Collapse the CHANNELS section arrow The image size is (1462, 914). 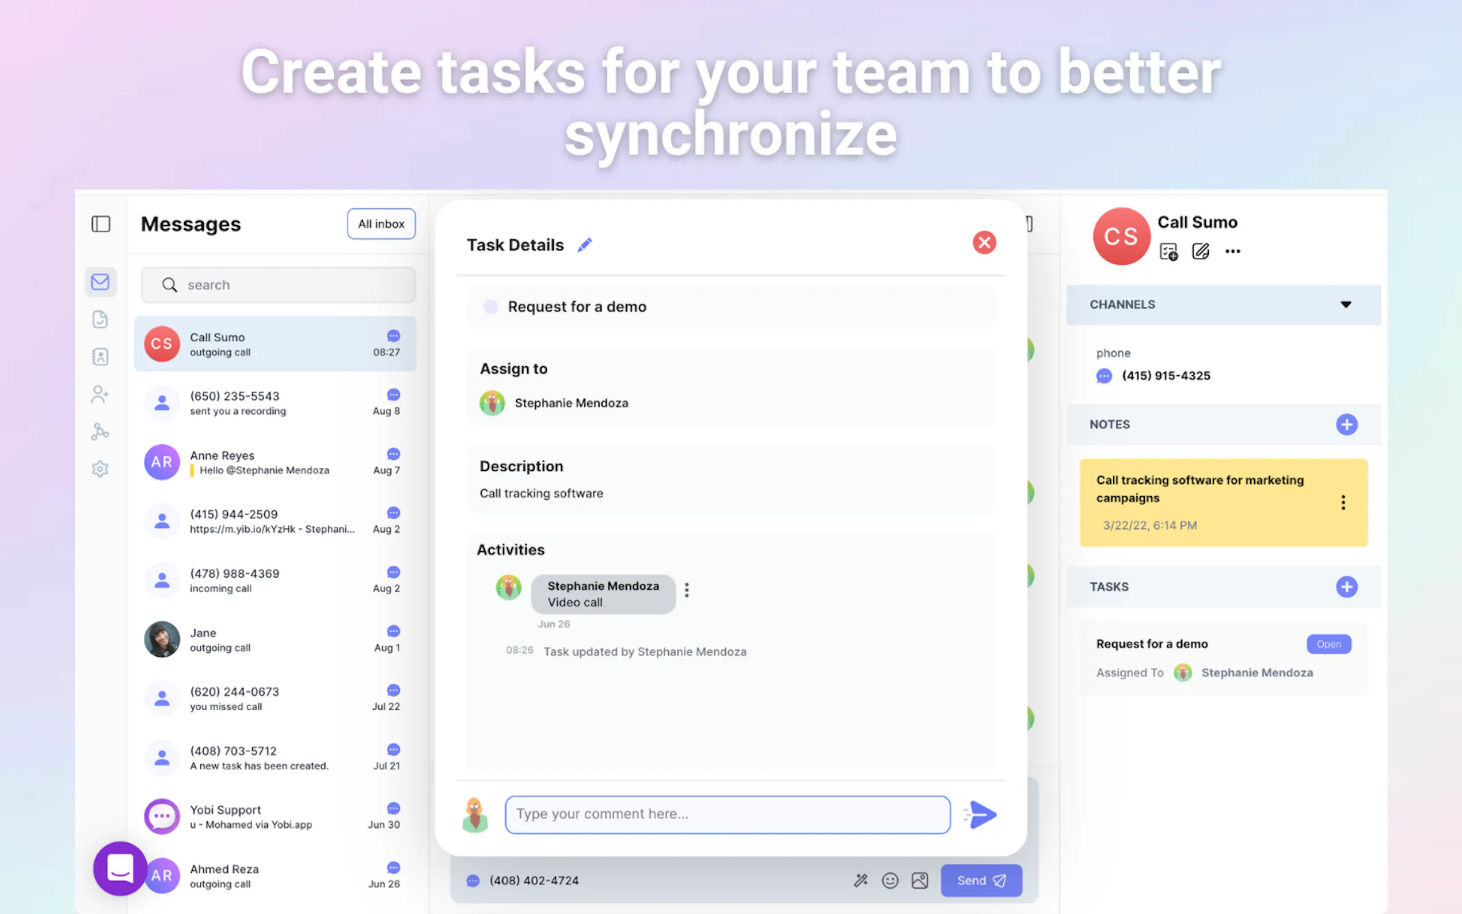coord(1345,304)
